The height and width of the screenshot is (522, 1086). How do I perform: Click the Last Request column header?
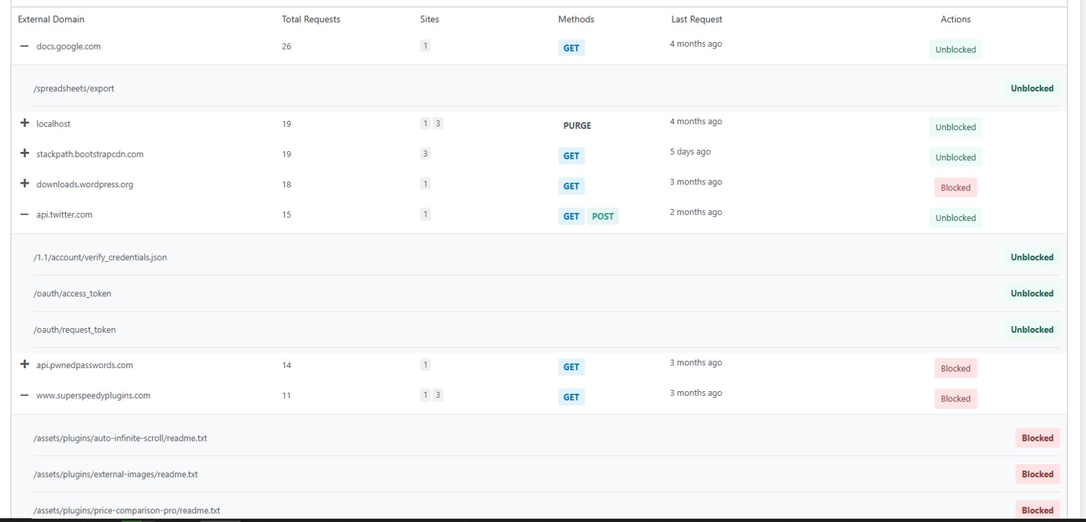[x=696, y=20]
